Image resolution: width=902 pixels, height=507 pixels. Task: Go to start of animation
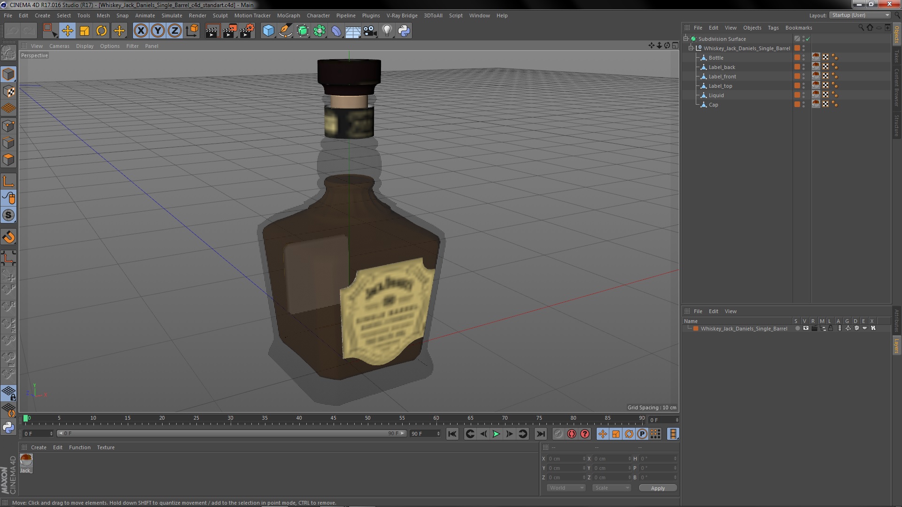pos(452,434)
